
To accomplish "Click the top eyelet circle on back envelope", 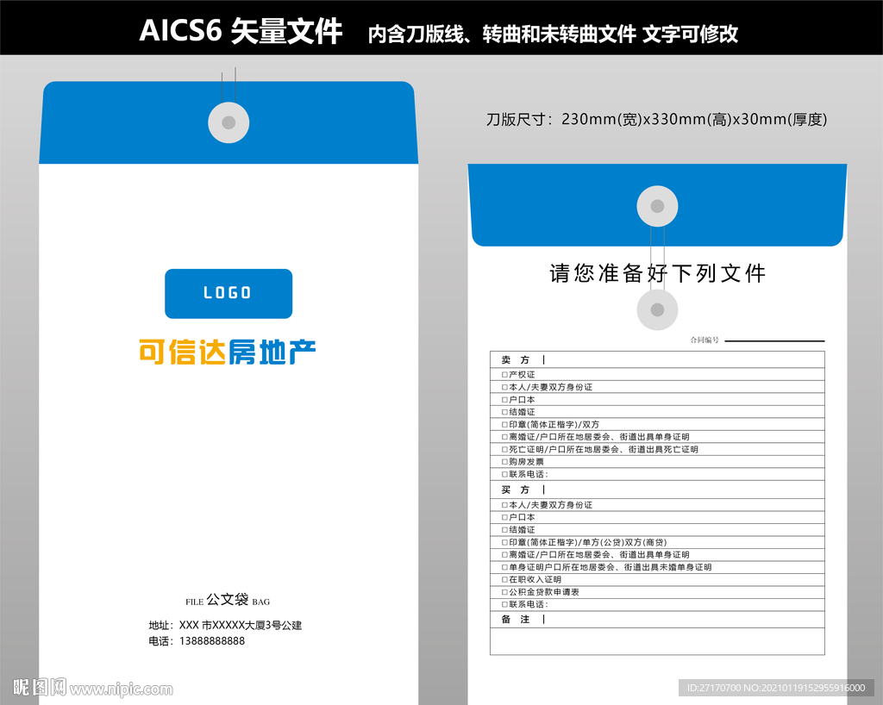I will click(x=657, y=206).
